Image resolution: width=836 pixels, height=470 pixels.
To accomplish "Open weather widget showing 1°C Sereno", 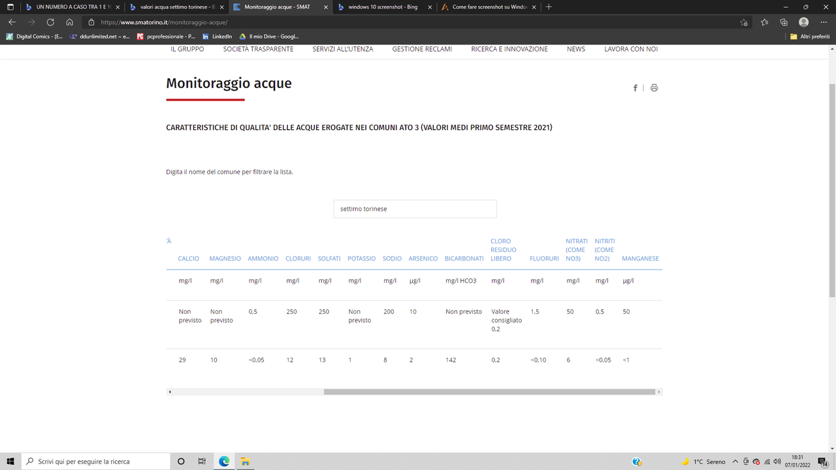I will 703,462.
